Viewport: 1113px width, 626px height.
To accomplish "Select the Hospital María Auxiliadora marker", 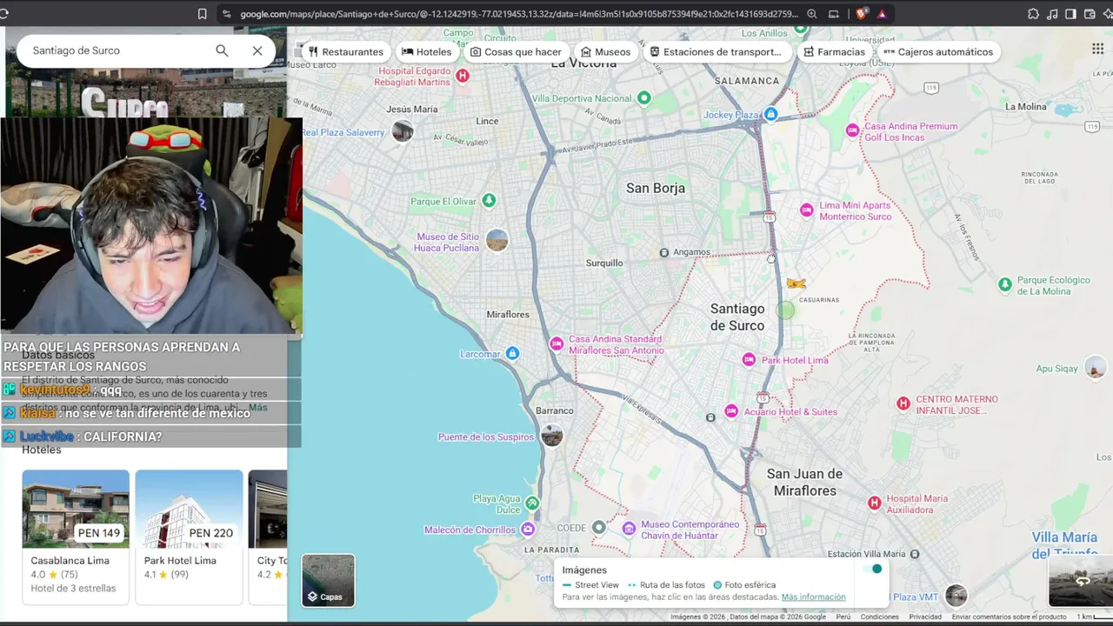I will click(875, 503).
